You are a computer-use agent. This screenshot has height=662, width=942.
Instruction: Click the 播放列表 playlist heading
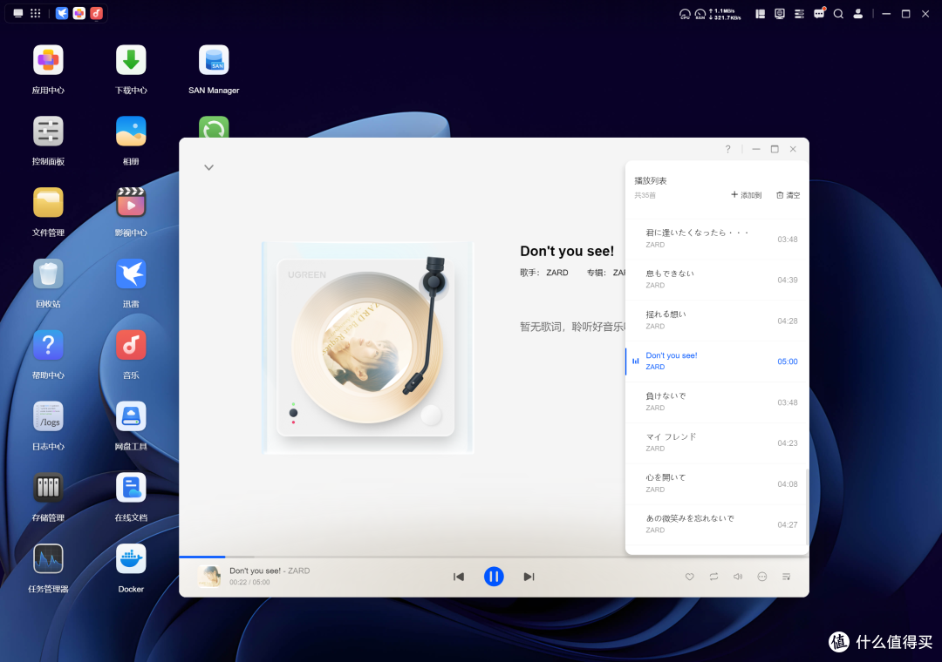651,180
